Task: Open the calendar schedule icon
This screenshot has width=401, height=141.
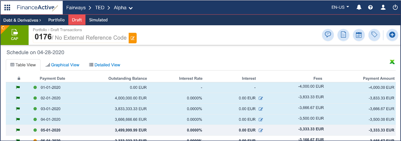Action: coord(359,35)
